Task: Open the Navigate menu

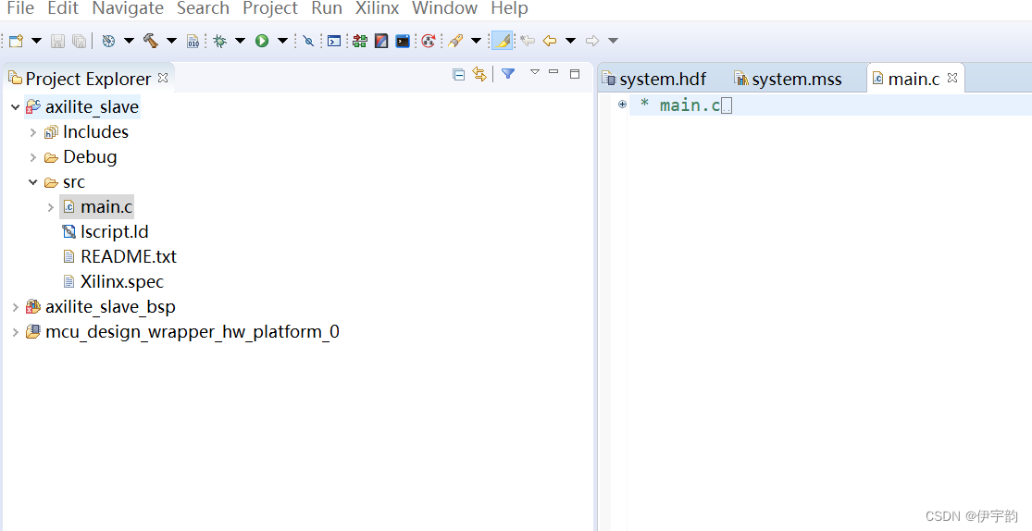Action: [x=128, y=8]
